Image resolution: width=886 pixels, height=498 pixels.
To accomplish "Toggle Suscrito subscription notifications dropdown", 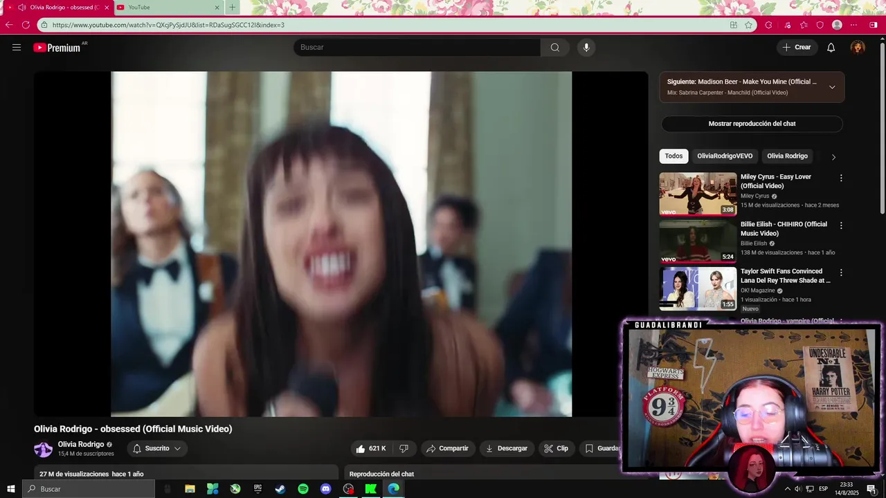I will 157,448.
